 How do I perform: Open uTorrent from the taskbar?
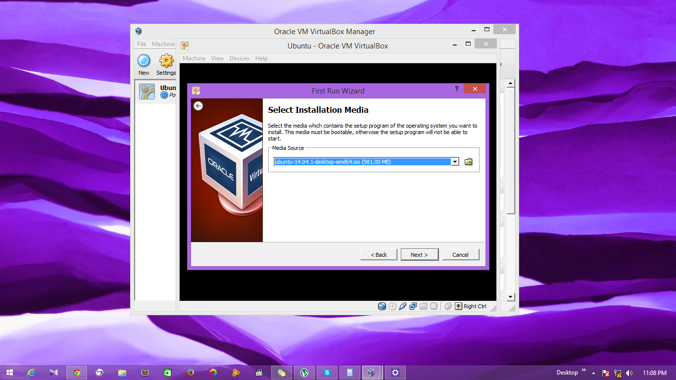pyautogui.click(x=304, y=373)
